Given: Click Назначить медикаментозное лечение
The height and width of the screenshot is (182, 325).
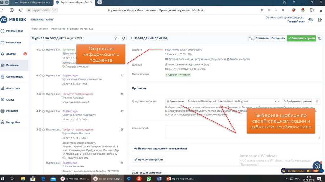Looking at the screenshot, I should pyautogui.click(x=160, y=148).
